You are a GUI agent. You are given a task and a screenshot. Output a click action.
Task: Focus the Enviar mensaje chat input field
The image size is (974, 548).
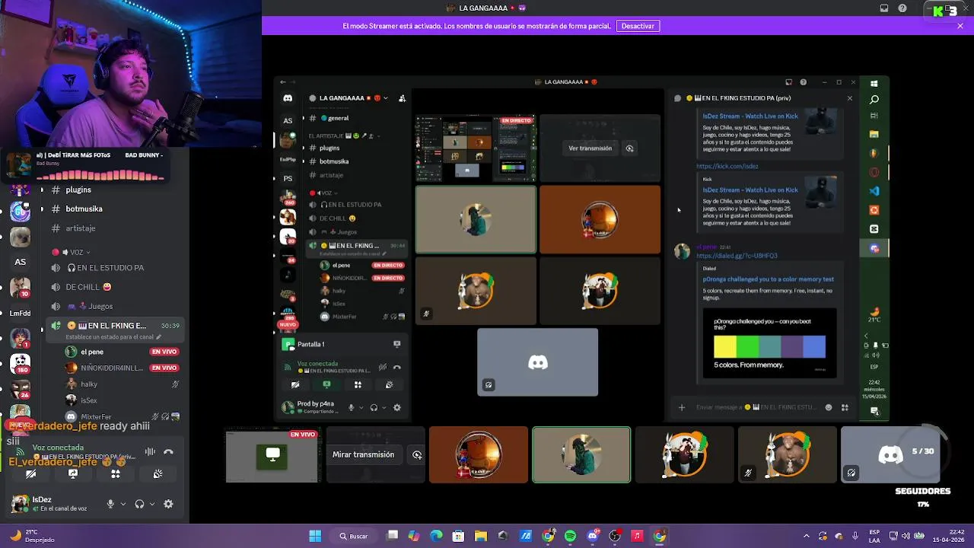(757, 407)
